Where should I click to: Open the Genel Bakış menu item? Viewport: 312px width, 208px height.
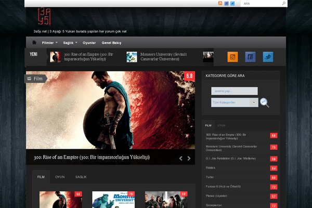pyautogui.click(x=111, y=43)
